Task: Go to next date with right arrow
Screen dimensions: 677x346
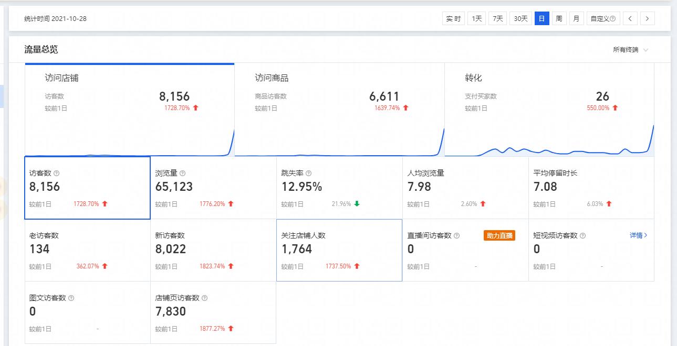Action: (647, 18)
